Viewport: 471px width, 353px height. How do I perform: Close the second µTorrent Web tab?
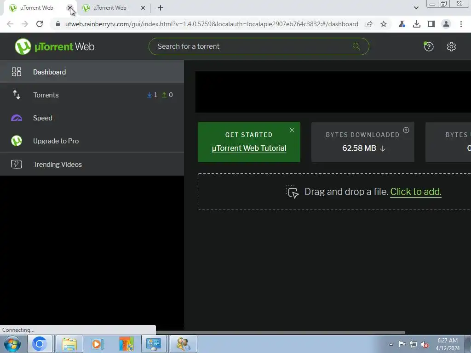[143, 8]
